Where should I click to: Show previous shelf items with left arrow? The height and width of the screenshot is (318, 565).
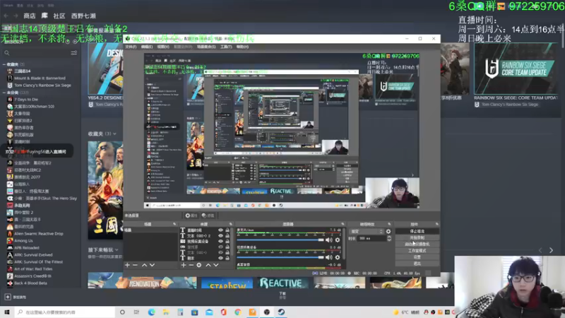tap(540, 250)
